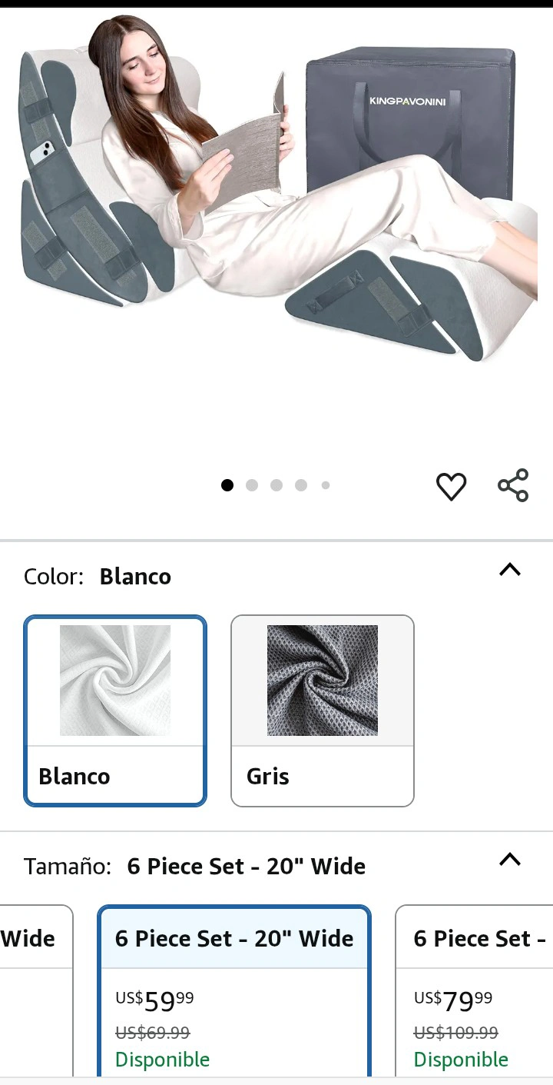Go to last small image dot
The height and width of the screenshot is (1085, 553).
pos(326,485)
